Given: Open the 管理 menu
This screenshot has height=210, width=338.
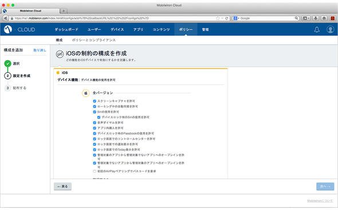Looking at the screenshot, I should coord(205,30).
